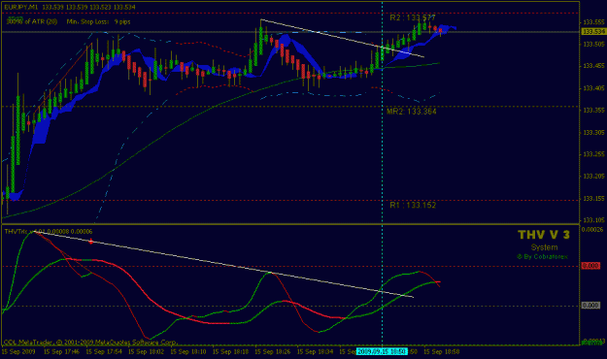
Task: Click the 133.405 price axis value
Action: [593, 88]
